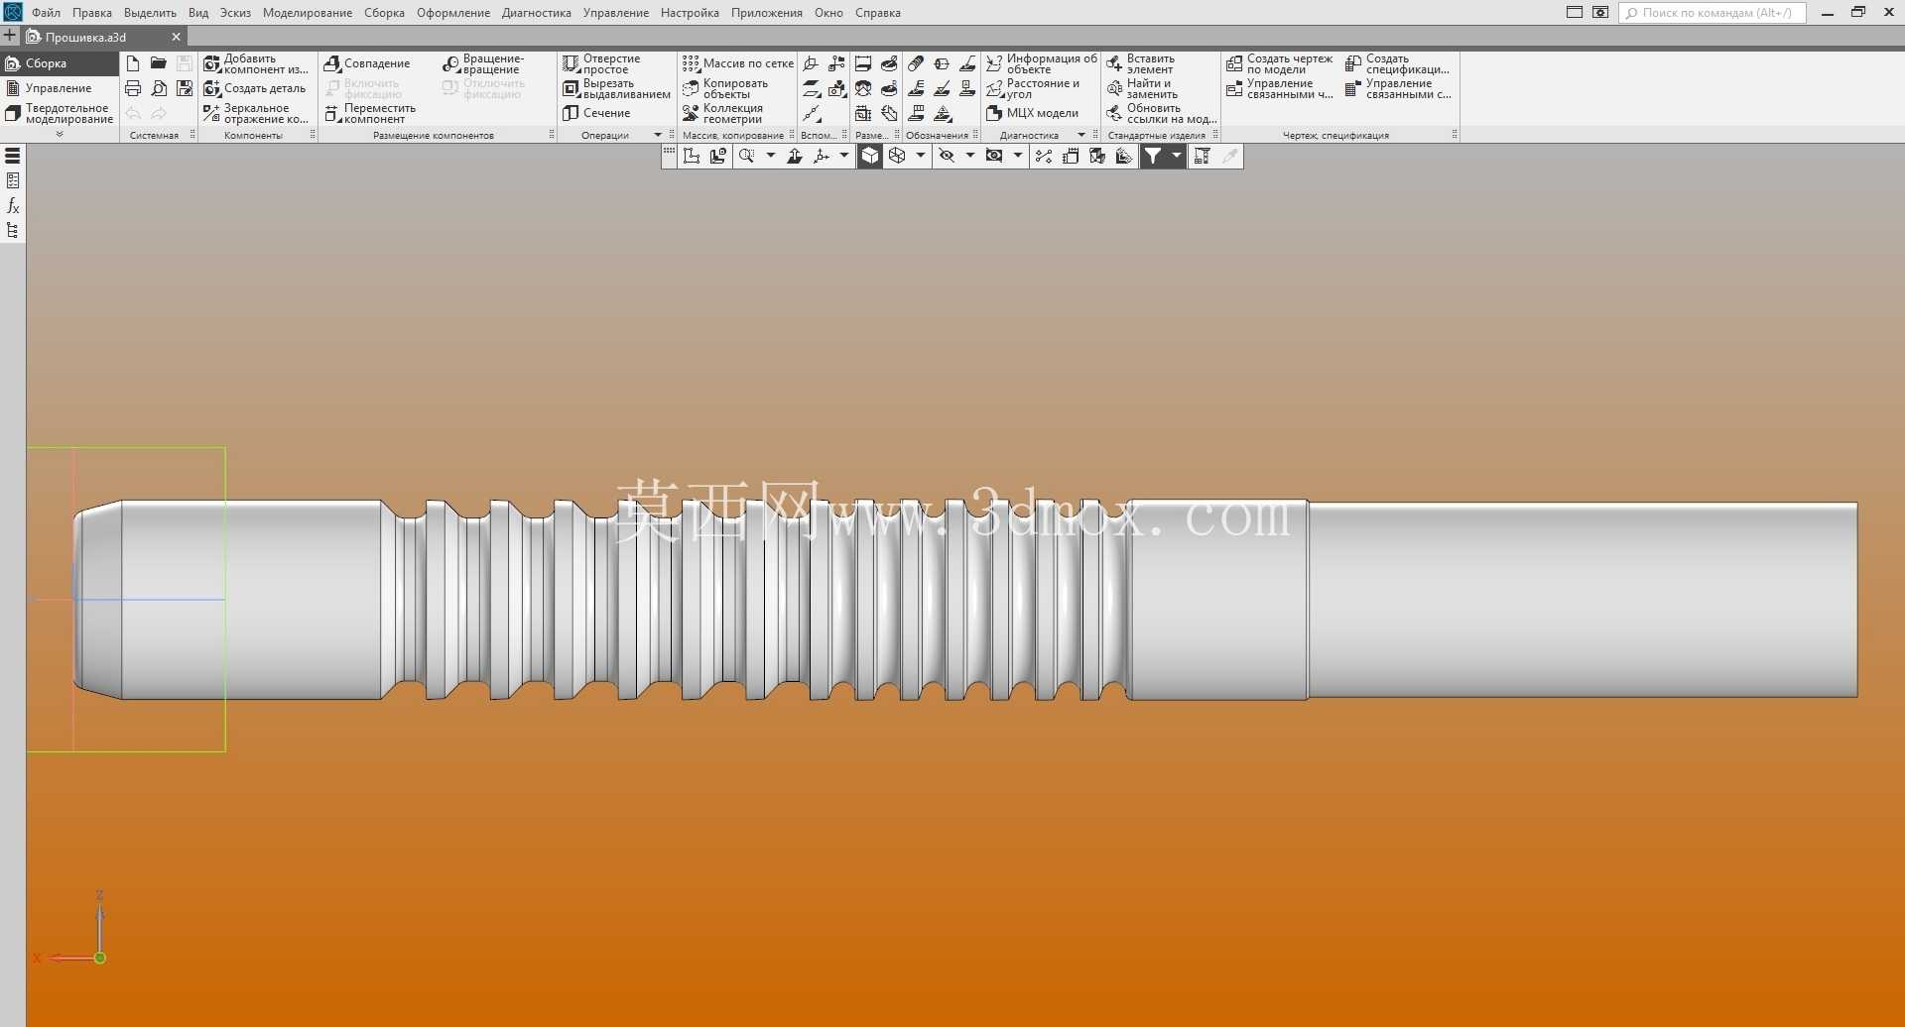Image resolution: width=1905 pixels, height=1027 pixels.
Task: Open the Приложения menu
Action: coord(767,13)
